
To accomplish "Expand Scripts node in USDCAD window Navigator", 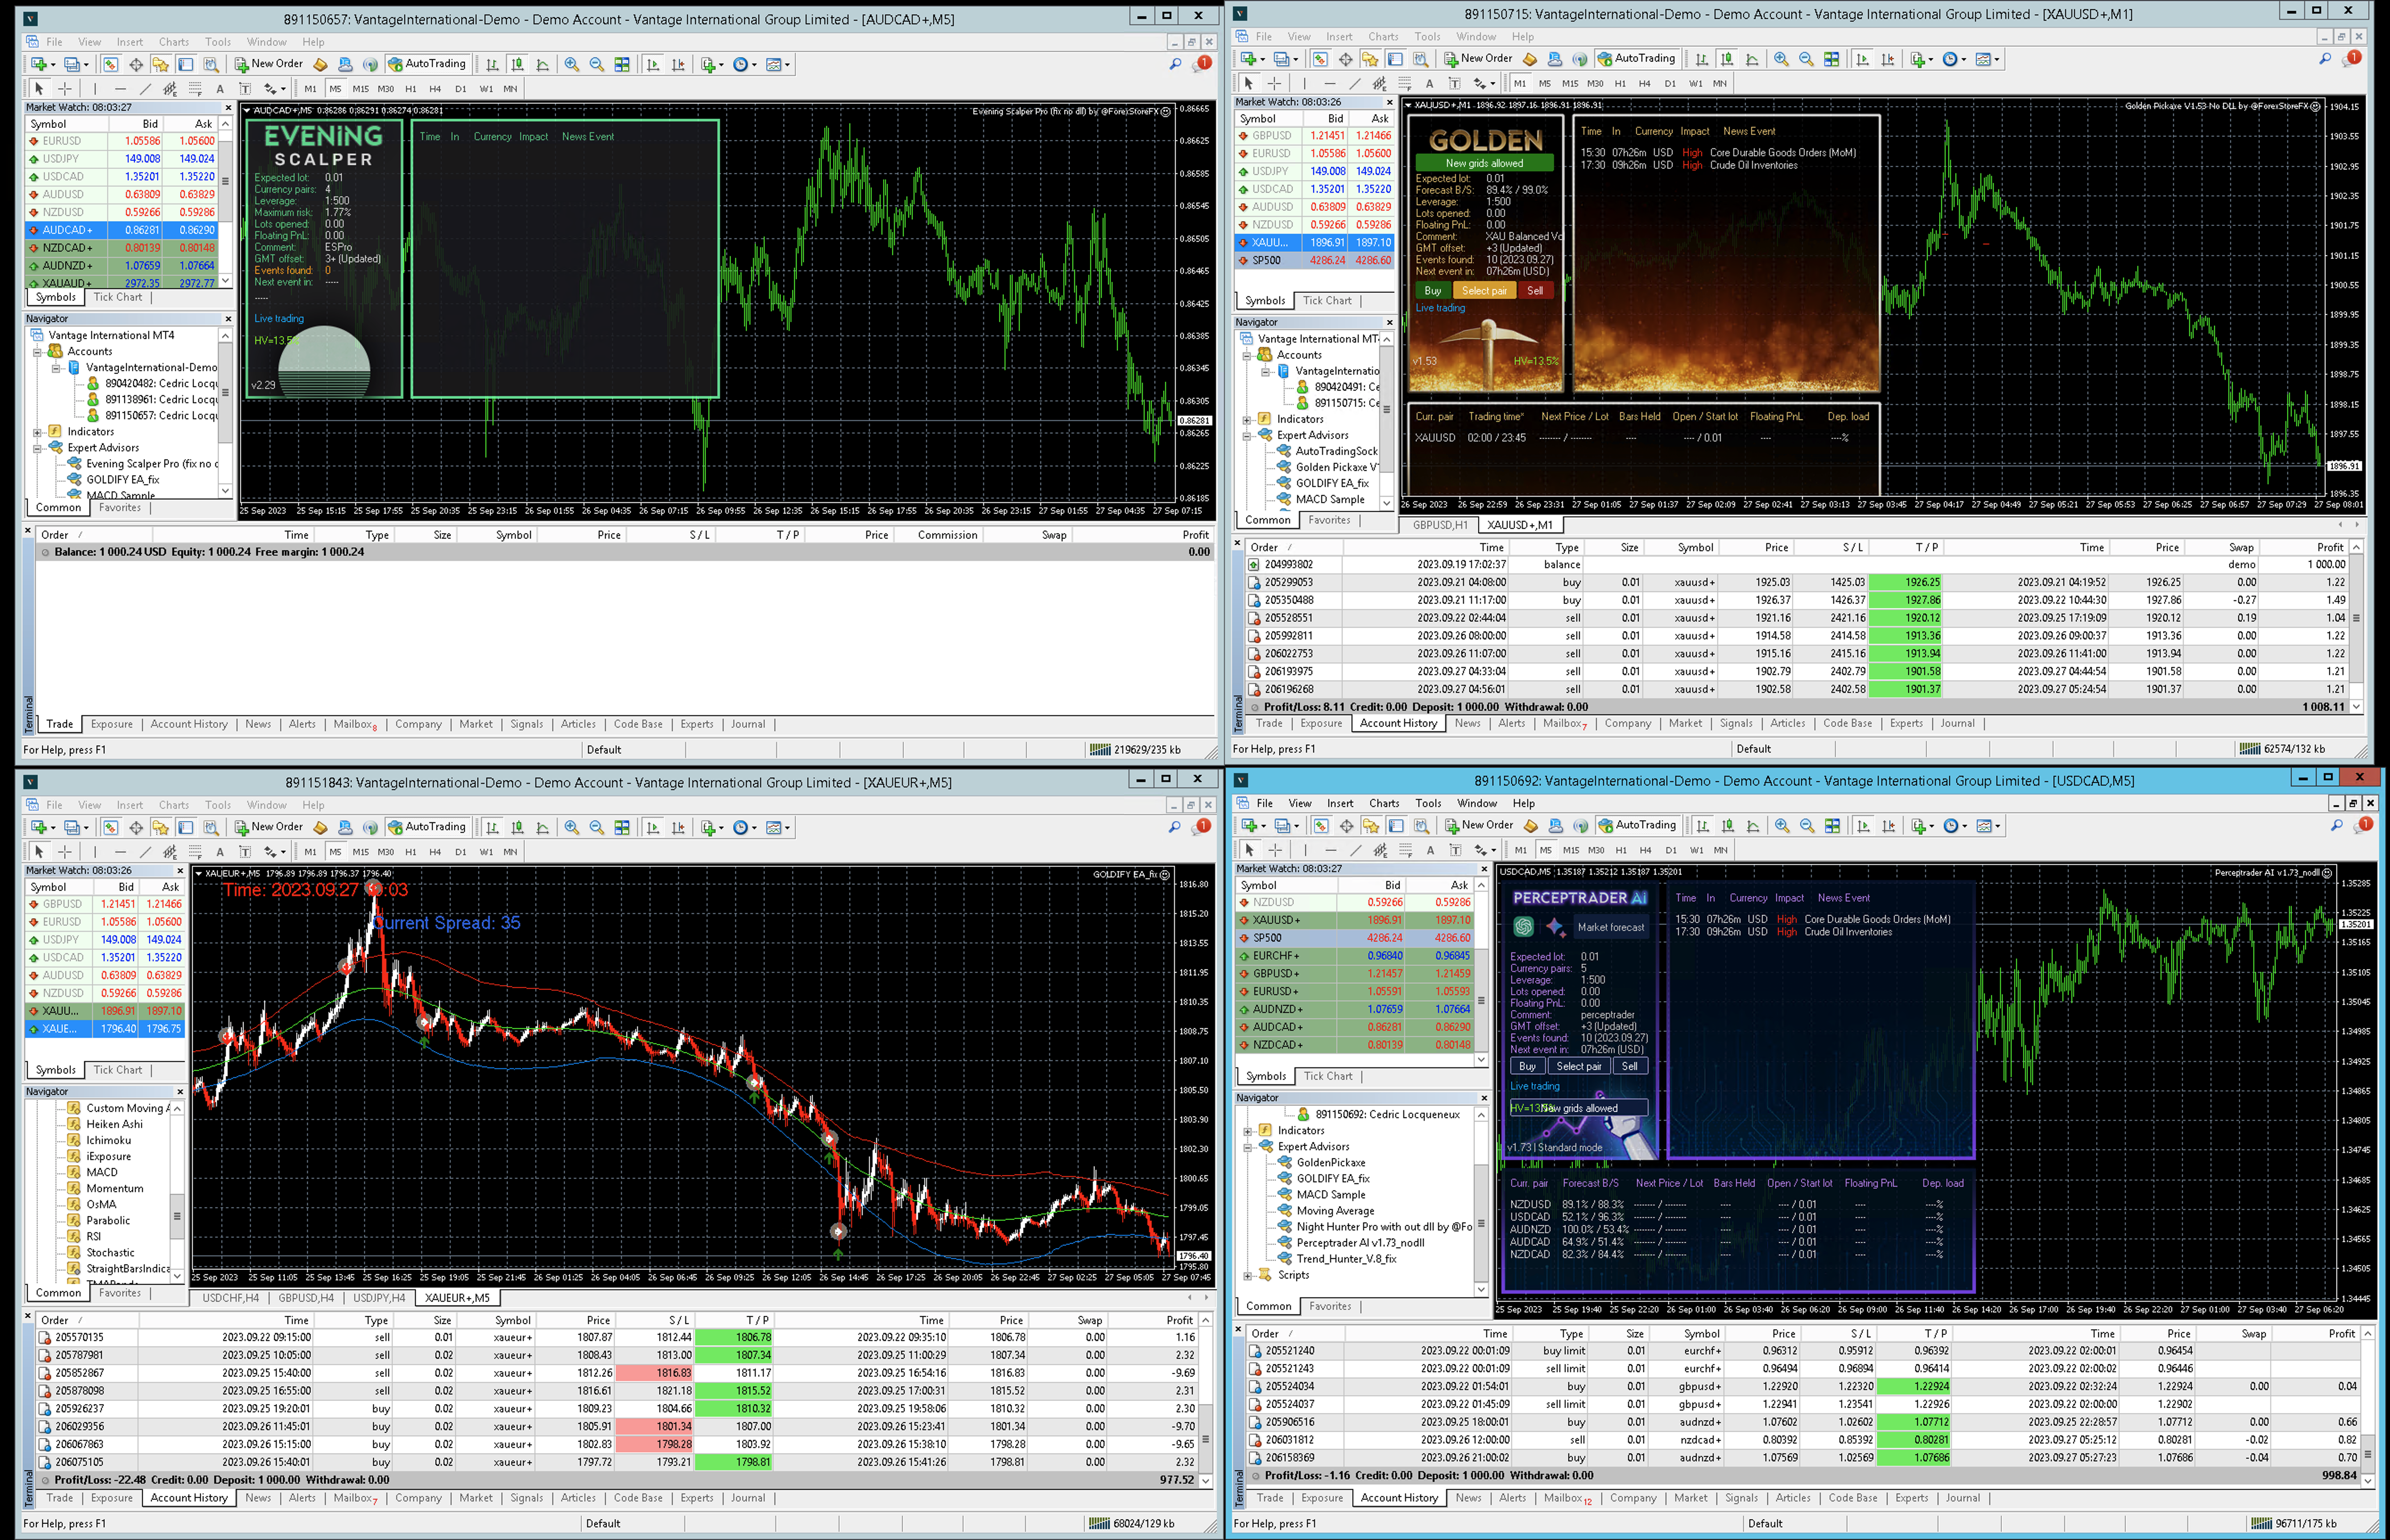I will click(x=1249, y=1275).
